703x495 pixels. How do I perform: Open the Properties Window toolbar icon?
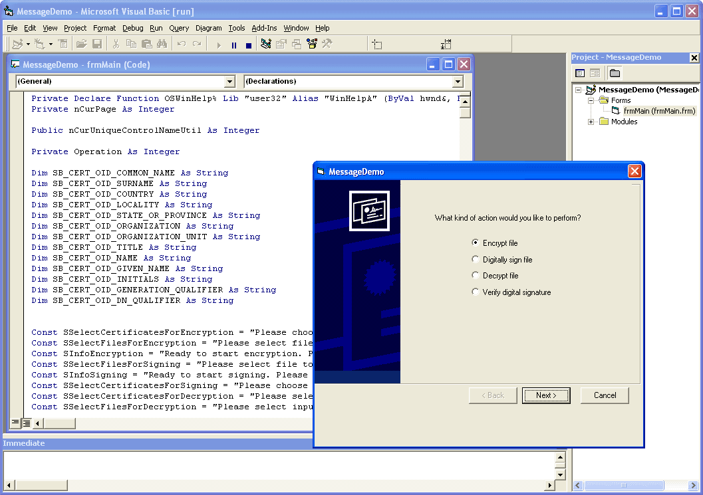coord(281,44)
